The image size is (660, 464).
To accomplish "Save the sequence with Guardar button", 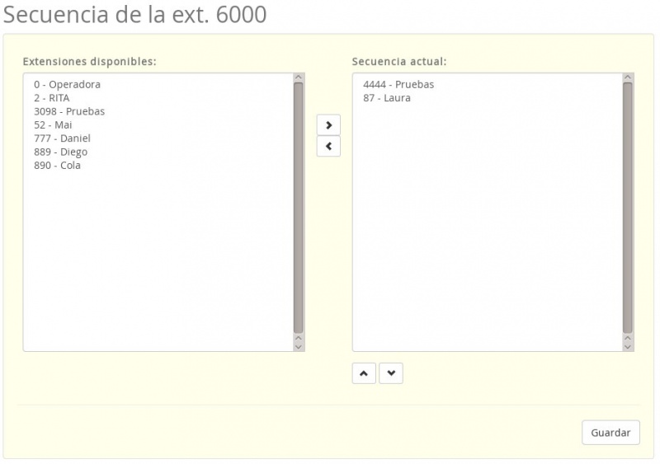I will click(610, 433).
